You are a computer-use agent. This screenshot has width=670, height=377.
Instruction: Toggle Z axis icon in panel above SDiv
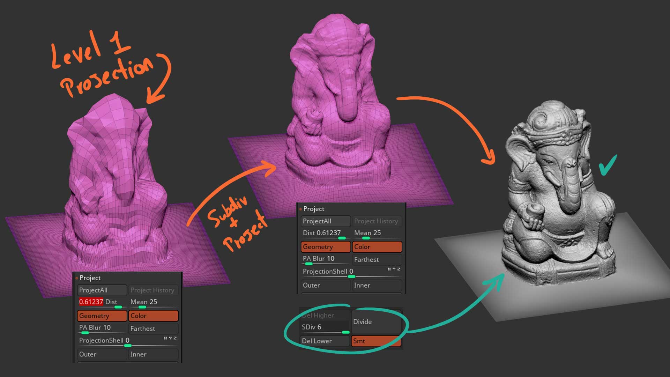click(x=399, y=269)
